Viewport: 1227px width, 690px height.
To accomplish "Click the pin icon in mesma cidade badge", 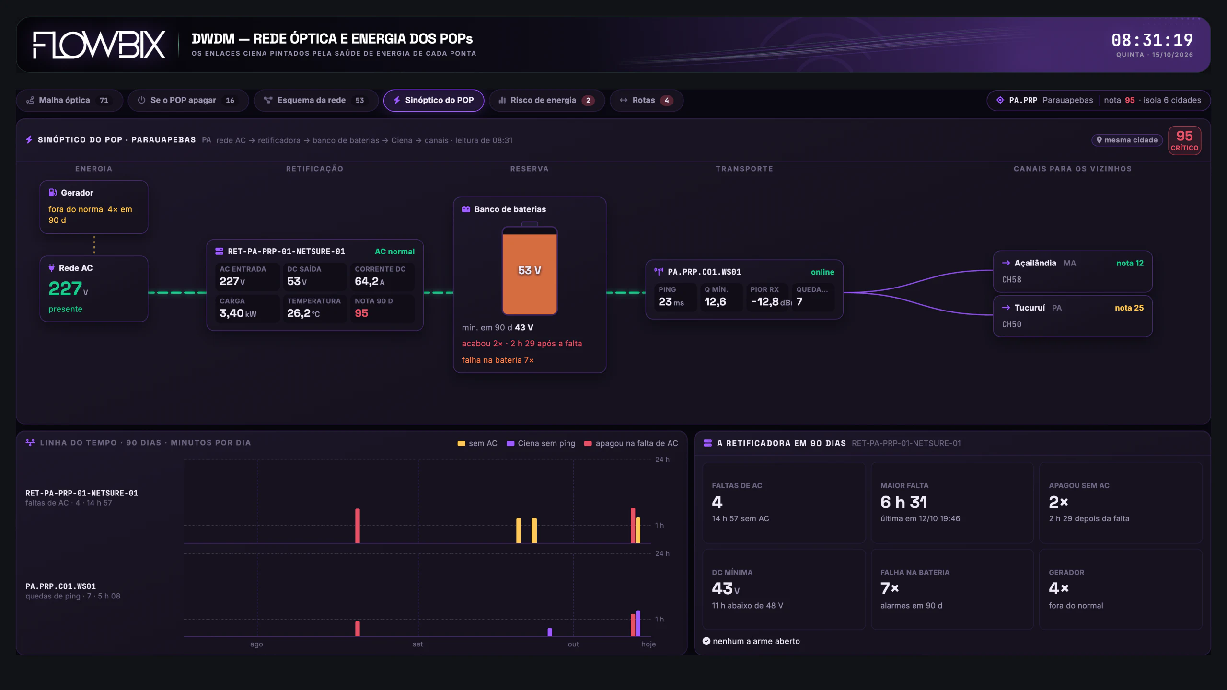I will click(x=1099, y=140).
